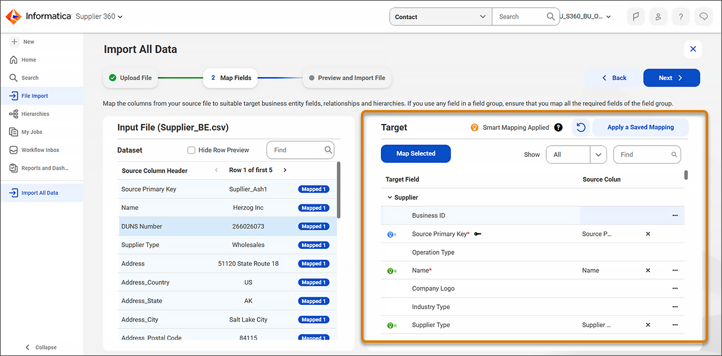The width and height of the screenshot is (722, 356).
Task: Select the Address_City source row
Action: pyautogui.click(x=226, y=319)
